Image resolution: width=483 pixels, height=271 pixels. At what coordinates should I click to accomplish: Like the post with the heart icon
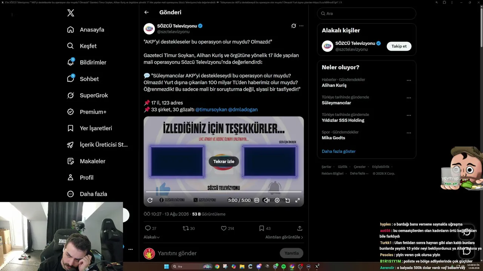[x=223, y=228]
